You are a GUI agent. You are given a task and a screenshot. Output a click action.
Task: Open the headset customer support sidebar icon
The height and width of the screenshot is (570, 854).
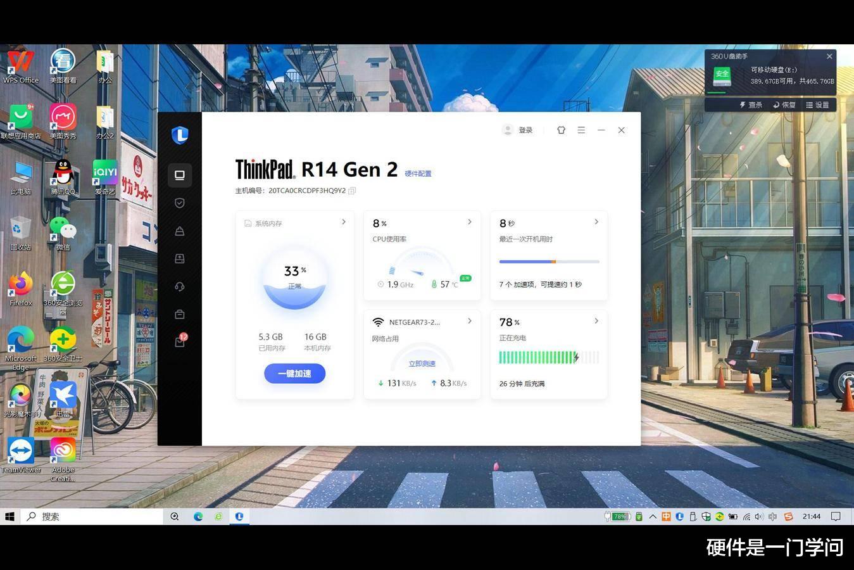point(180,286)
